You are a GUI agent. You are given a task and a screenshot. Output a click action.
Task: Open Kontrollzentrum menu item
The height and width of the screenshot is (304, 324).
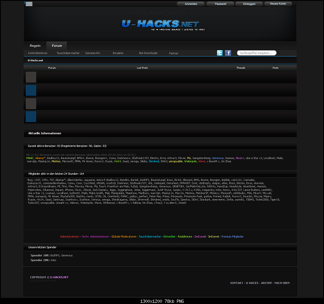pyautogui.click(x=38, y=53)
